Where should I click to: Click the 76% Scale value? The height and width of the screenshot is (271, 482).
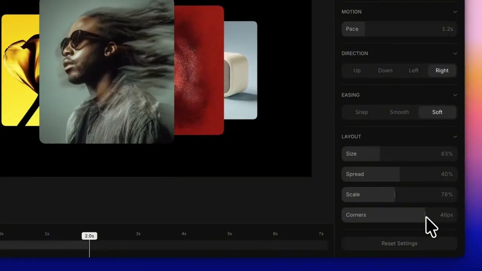[x=447, y=194]
